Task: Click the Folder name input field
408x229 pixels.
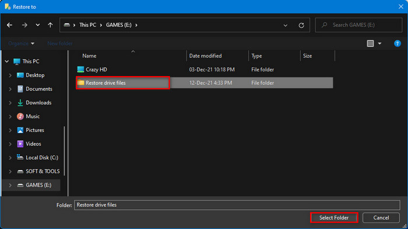Action: click(237, 205)
